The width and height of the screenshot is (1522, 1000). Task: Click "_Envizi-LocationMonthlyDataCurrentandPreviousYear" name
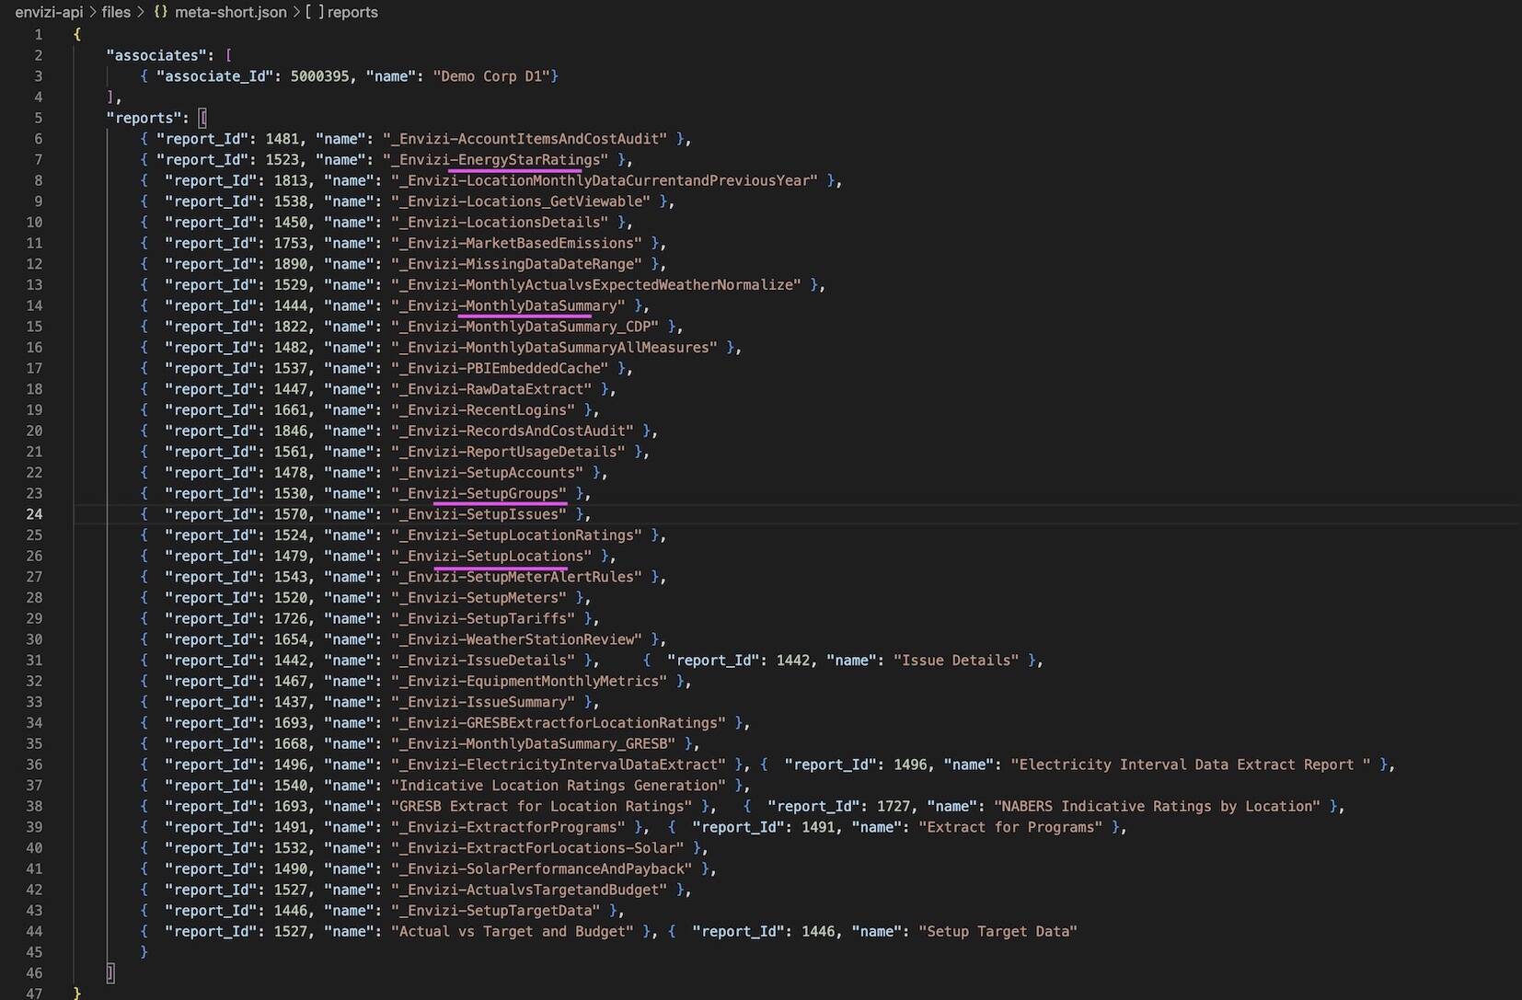click(x=605, y=181)
